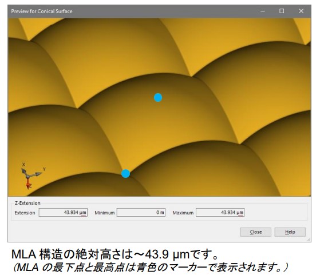Click the Close button in the dialog
The height and width of the screenshot is (275, 316).
(255, 232)
